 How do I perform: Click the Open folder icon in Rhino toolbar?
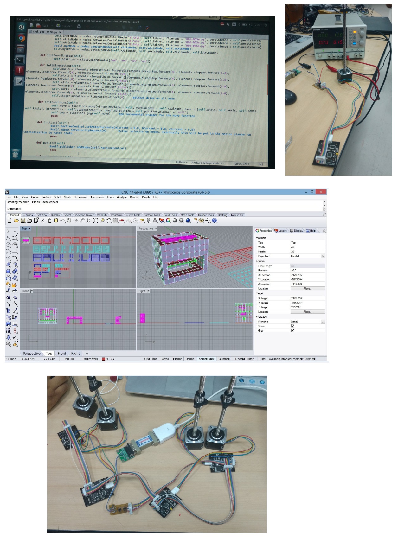click(16, 220)
